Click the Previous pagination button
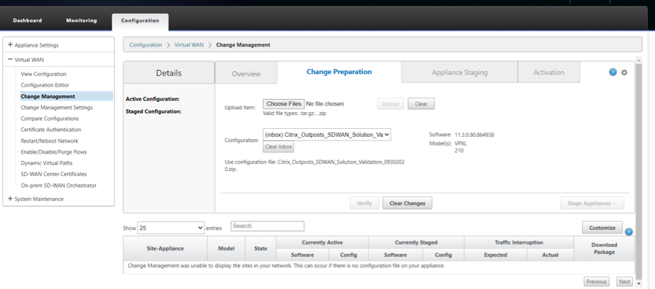 597,282
